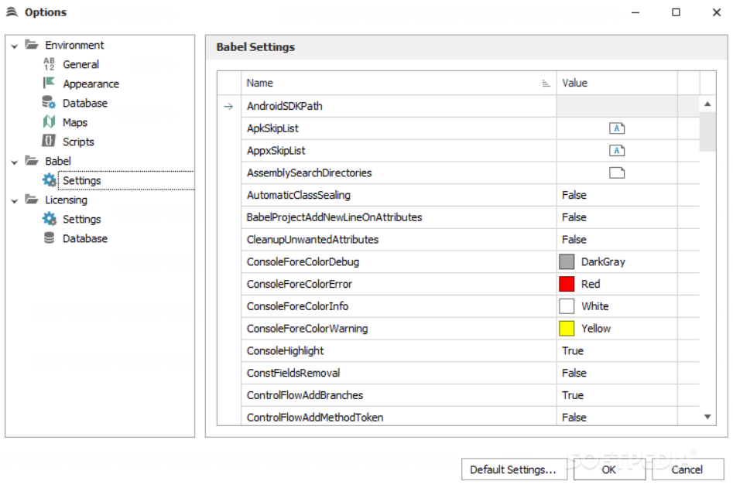The height and width of the screenshot is (488, 733).
Task: Pick the White color swatch
Action: (567, 306)
